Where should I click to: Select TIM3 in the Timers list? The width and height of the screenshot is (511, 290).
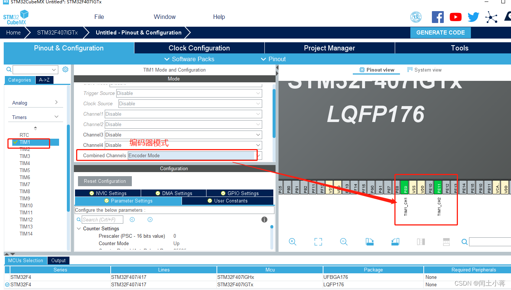tap(25, 156)
